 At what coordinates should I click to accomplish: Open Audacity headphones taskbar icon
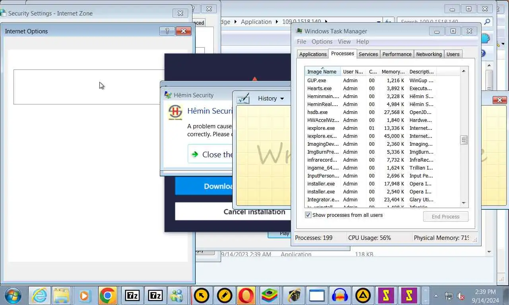pos(340,295)
